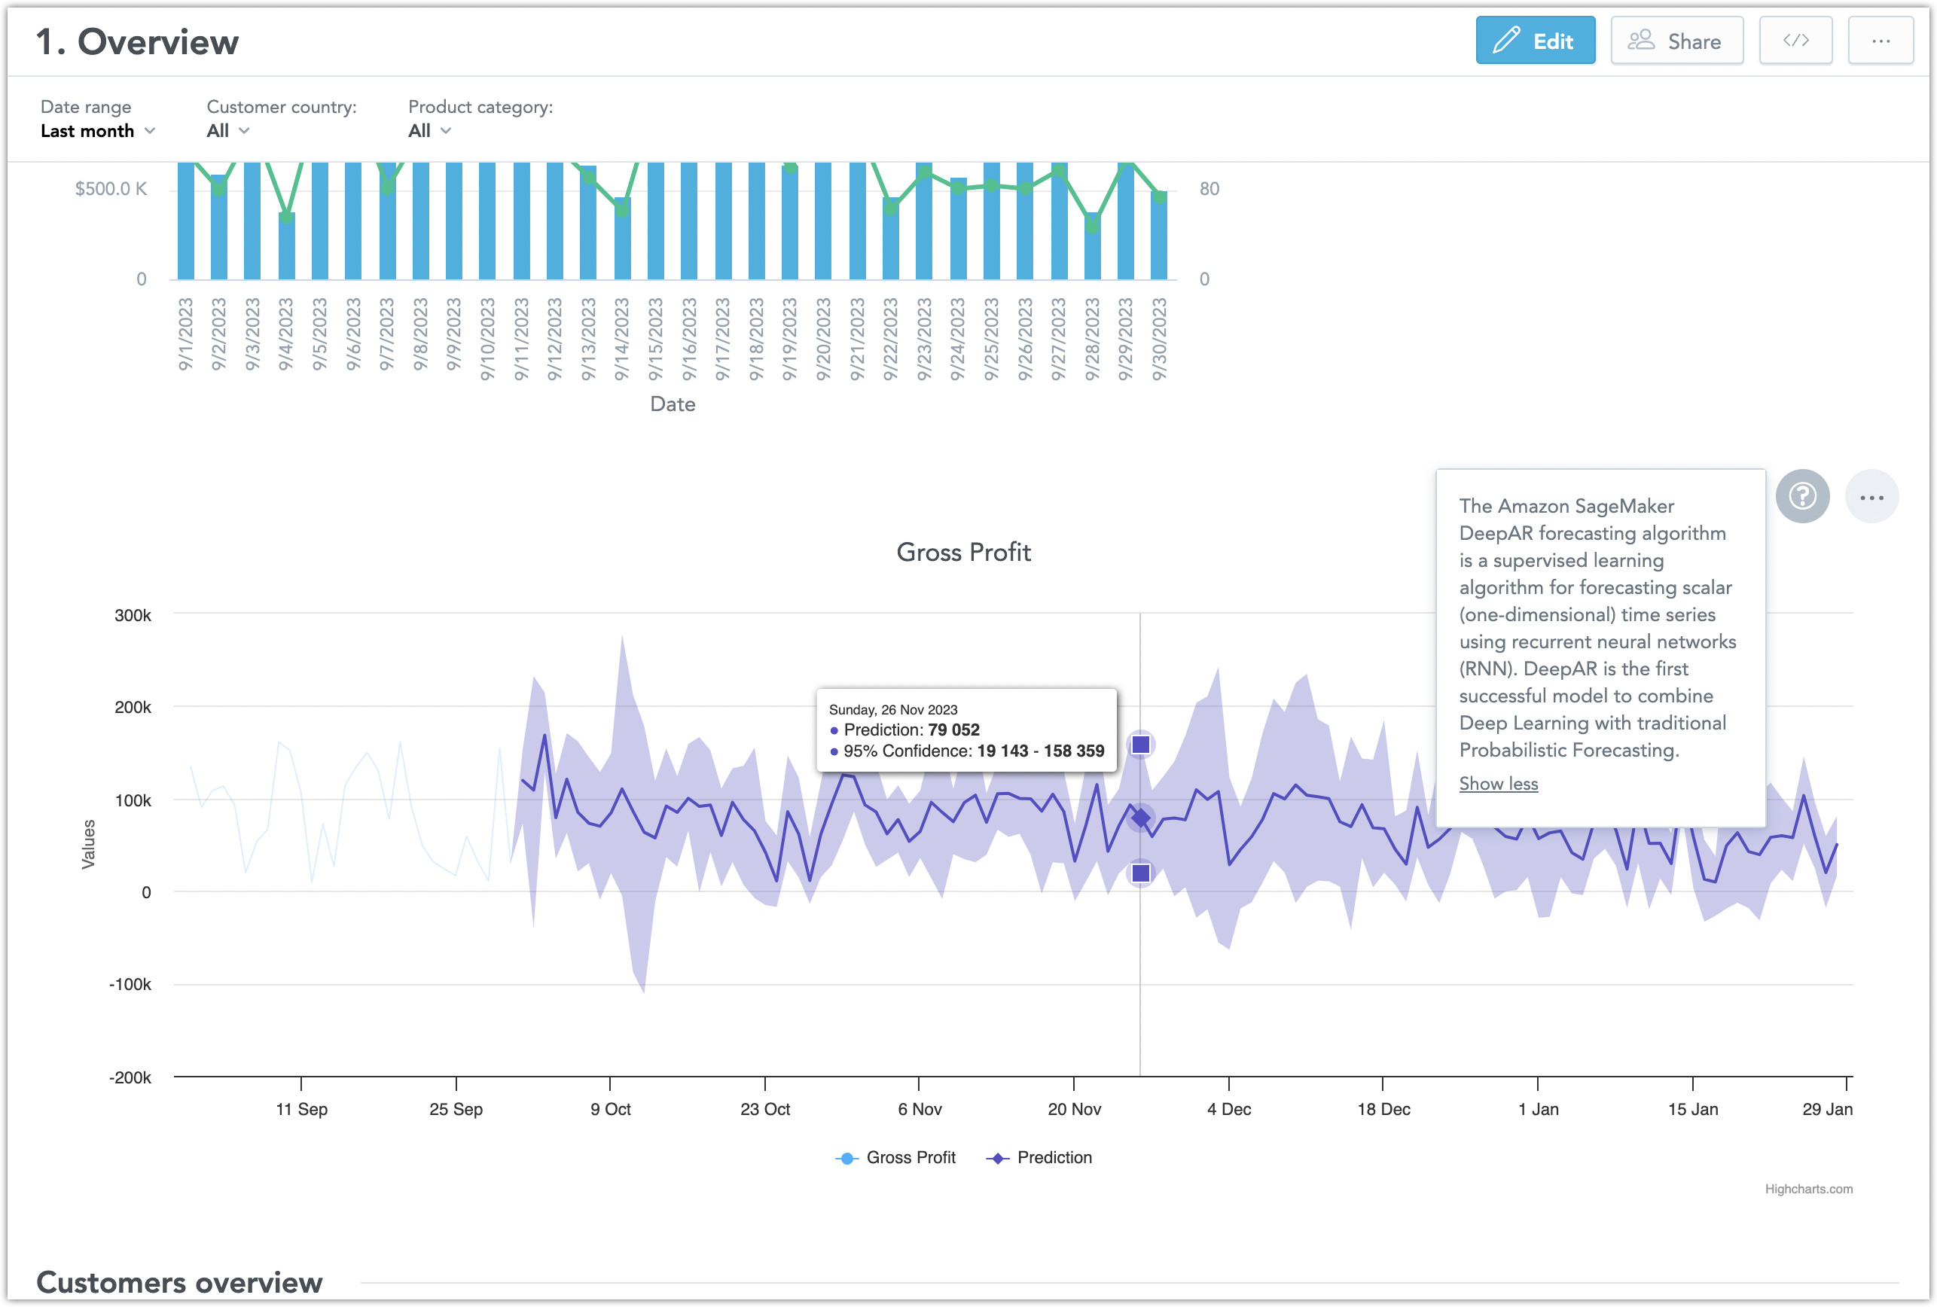Image resolution: width=1937 pixels, height=1307 pixels.
Task: Click the Share people icon
Action: pyautogui.click(x=1641, y=39)
